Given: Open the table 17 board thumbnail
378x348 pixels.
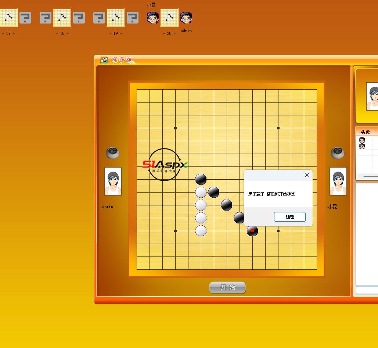Looking at the screenshot, I should (9, 17).
